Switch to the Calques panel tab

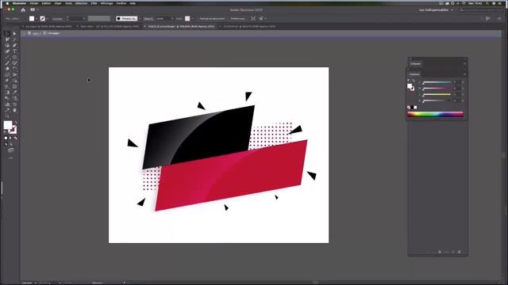[415, 63]
